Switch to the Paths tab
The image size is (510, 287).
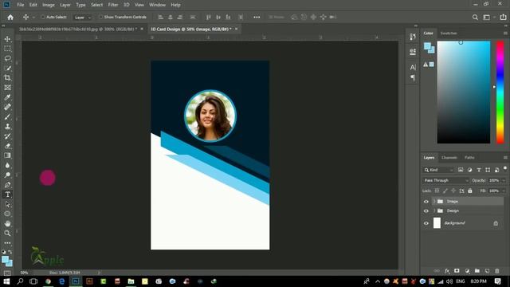(x=469, y=158)
